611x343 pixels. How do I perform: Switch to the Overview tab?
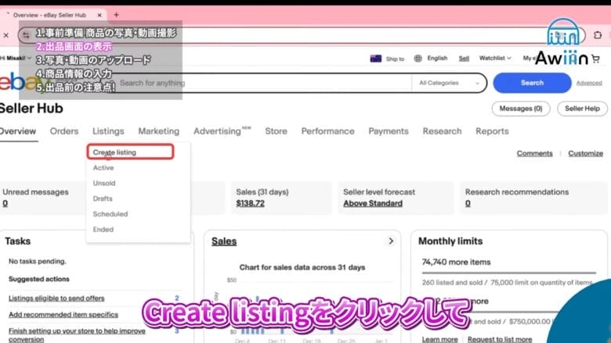[x=17, y=131]
